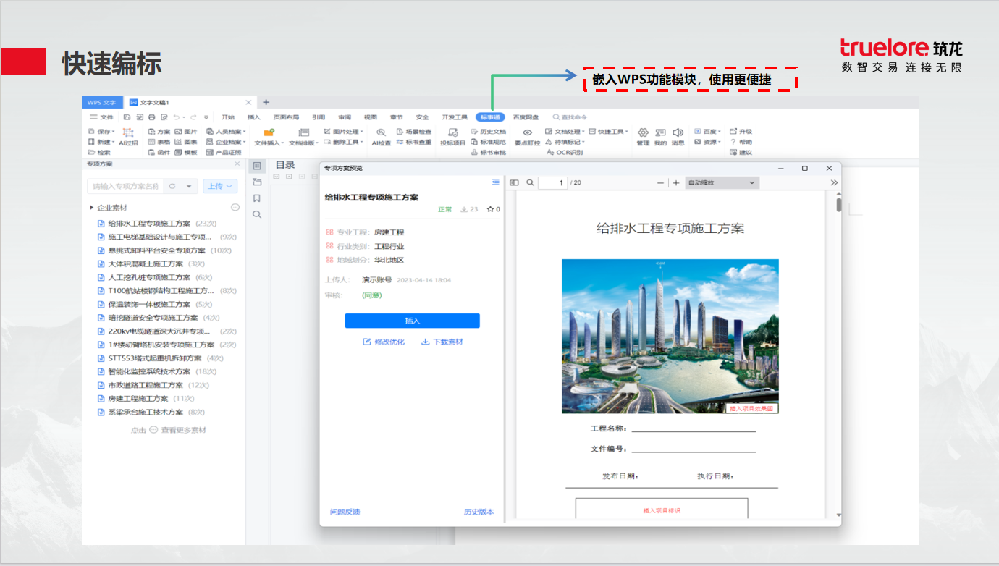Click the page number box in preview

tap(553, 183)
